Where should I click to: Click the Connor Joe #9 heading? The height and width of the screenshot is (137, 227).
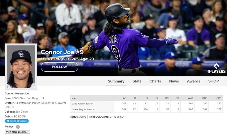click(62, 52)
